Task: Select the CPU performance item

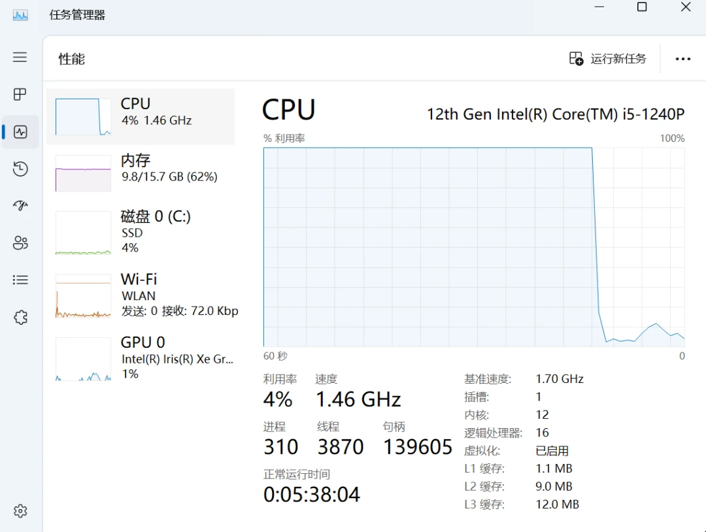Action: (x=141, y=116)
